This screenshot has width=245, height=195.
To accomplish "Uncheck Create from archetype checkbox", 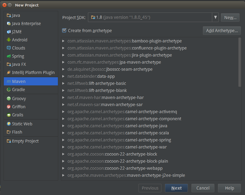I will coord(64,30).
